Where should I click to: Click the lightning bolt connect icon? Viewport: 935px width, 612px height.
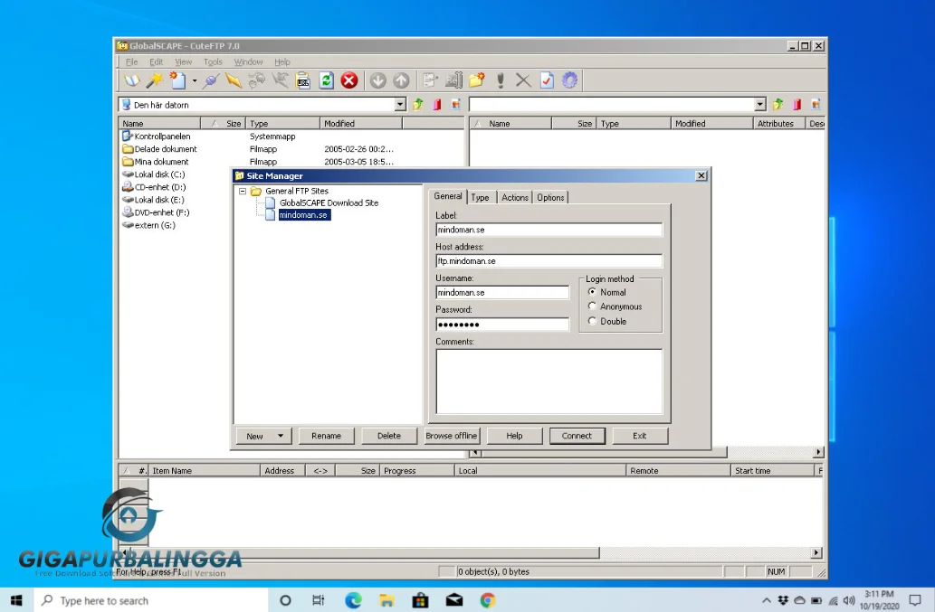pos(234,80)
